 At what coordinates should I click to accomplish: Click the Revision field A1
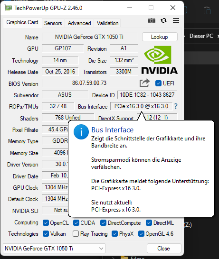tap(124, 48)
